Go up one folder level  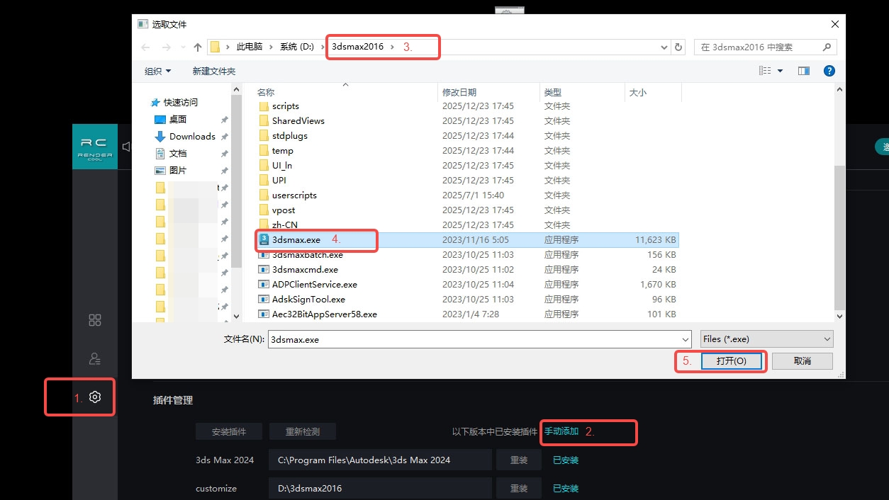click(x=198, y=47)
